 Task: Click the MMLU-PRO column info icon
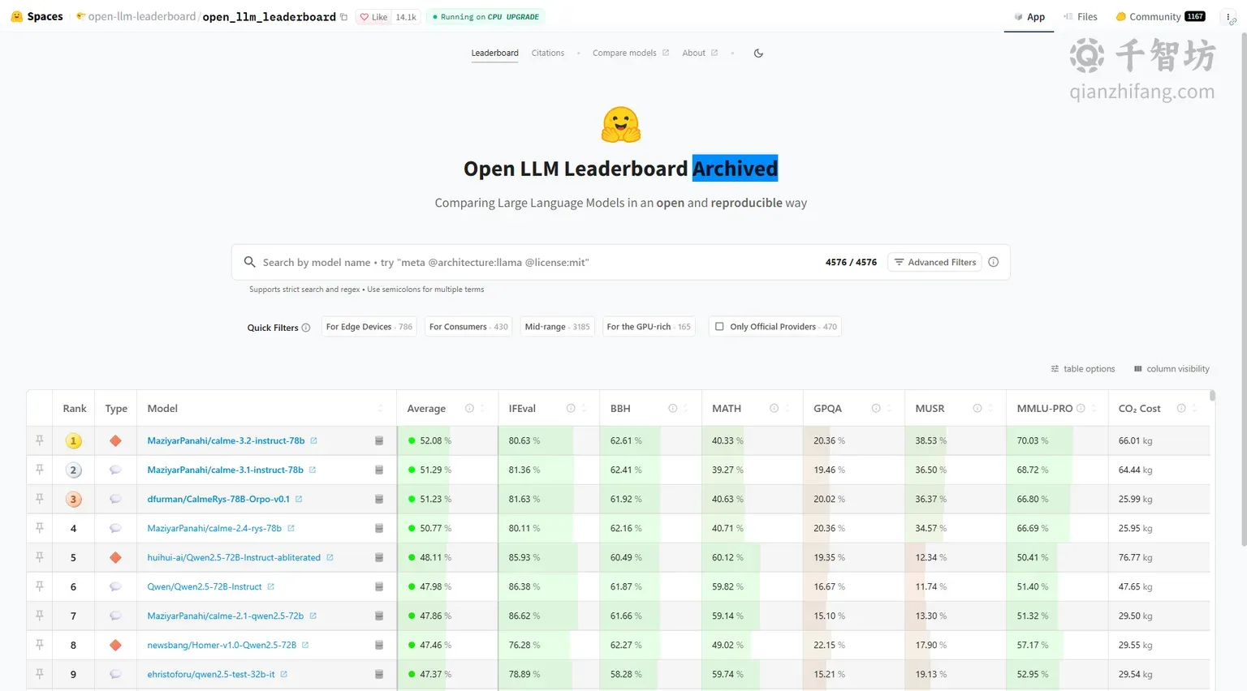click(1081, 408)
